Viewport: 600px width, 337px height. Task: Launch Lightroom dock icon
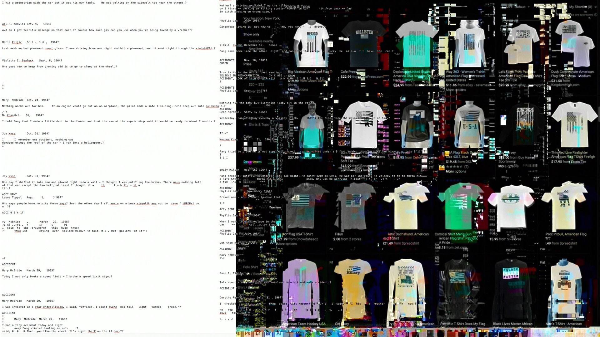(258, 333)
